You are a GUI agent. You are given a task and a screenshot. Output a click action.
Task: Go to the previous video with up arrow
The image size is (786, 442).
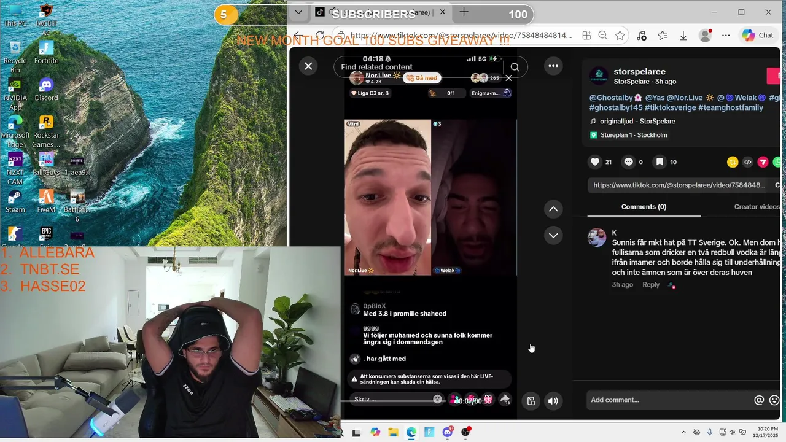pos(553,209)
